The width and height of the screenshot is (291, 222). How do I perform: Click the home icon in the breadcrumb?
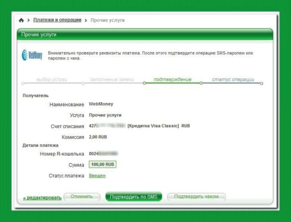pos(22,20)
